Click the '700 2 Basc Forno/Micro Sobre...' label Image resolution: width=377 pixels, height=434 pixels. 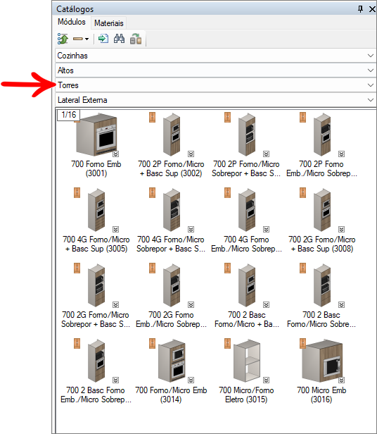[321, 319]
